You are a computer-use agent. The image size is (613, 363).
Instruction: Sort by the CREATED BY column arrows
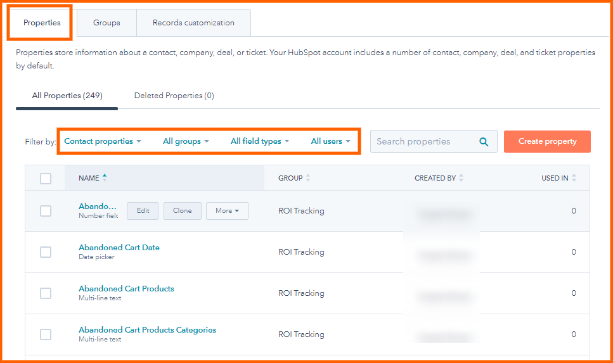click(x=461, y=179)
